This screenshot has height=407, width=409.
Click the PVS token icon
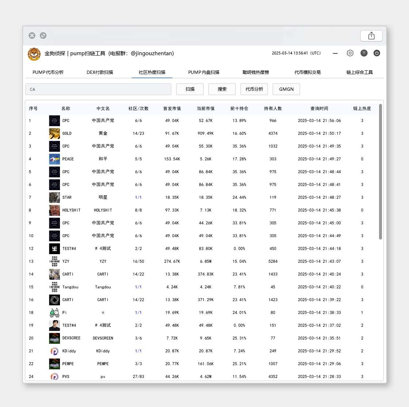tap(54, 377)
